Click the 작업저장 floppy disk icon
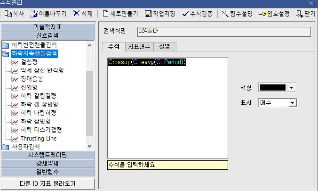318x191 pixels. click(148, 14)
